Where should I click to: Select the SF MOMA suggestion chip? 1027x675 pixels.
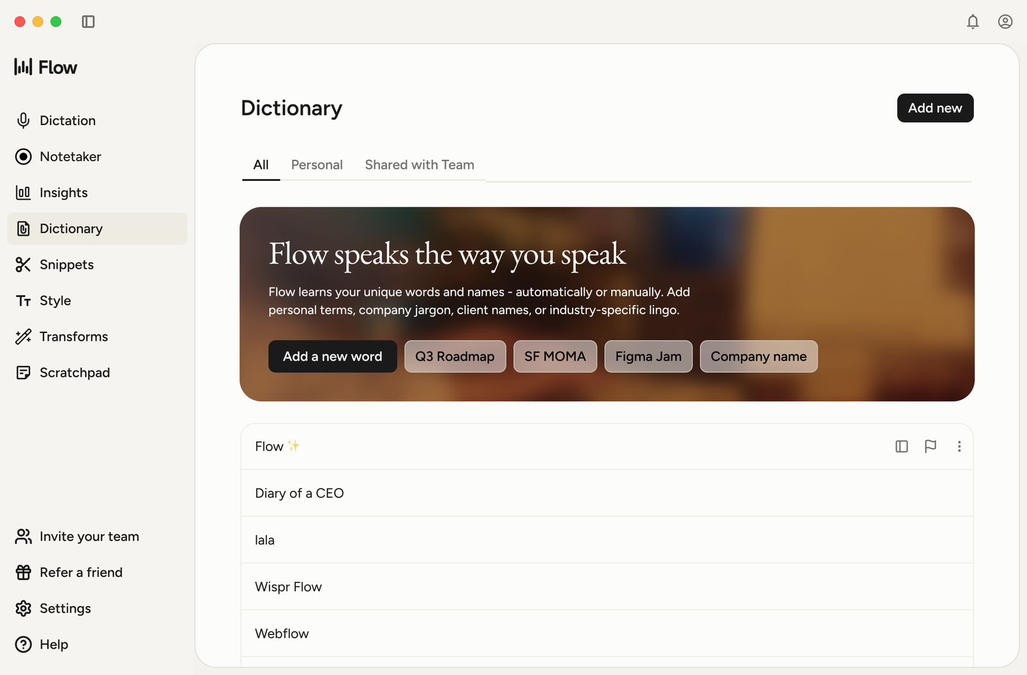tap(555, 356)
